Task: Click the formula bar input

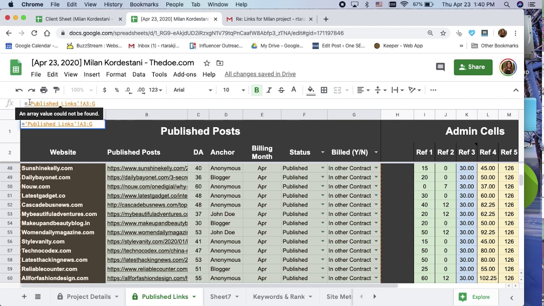Action: tap(272, 103)
